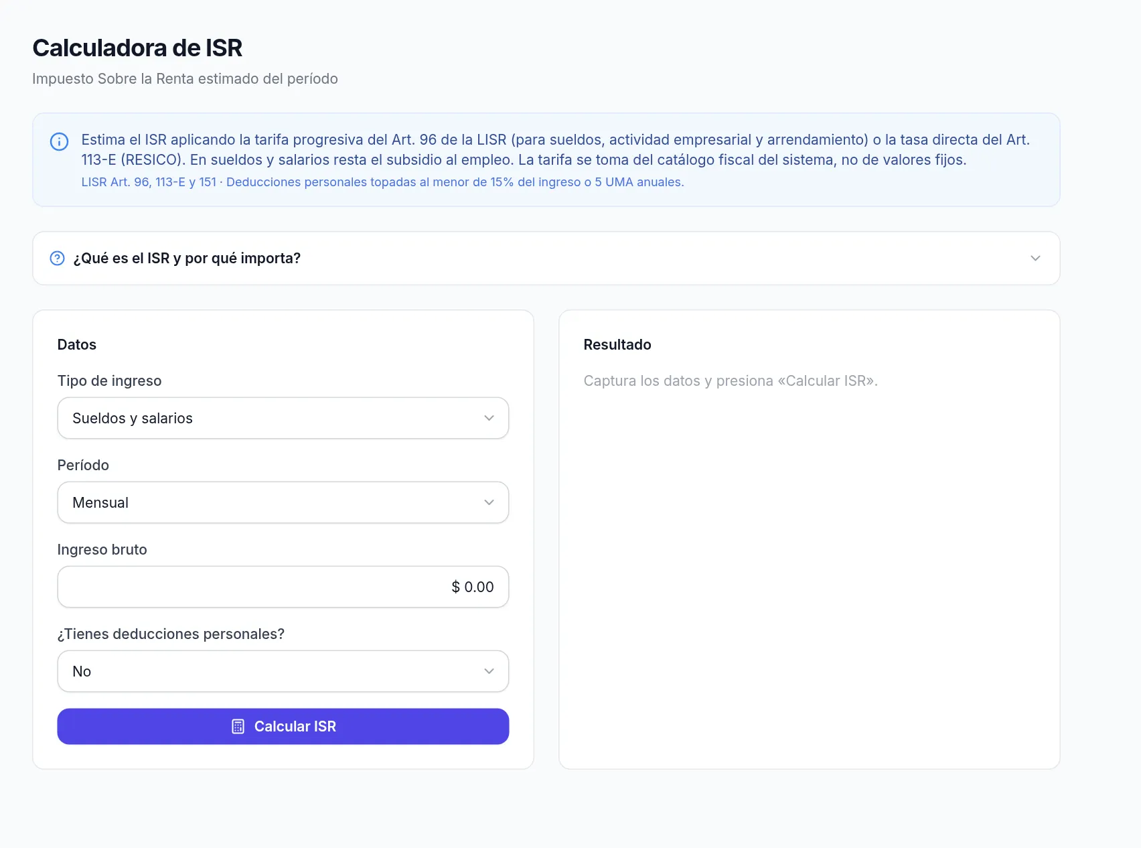Click the "Período" field label
Viewport: 1141px width, 848px height.
point(83,465)
